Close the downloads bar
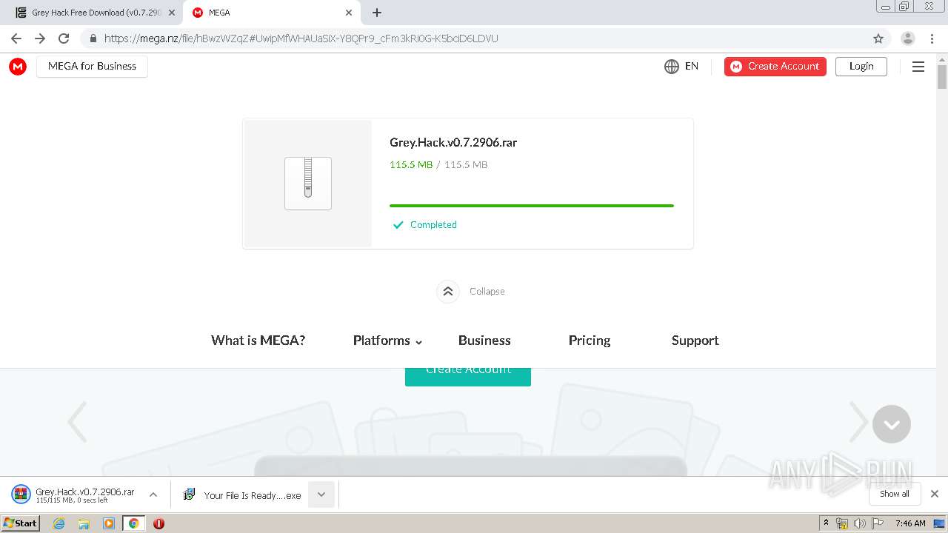Image resolution: width=948 pixels, height=533 pixels. click(935, 494)
